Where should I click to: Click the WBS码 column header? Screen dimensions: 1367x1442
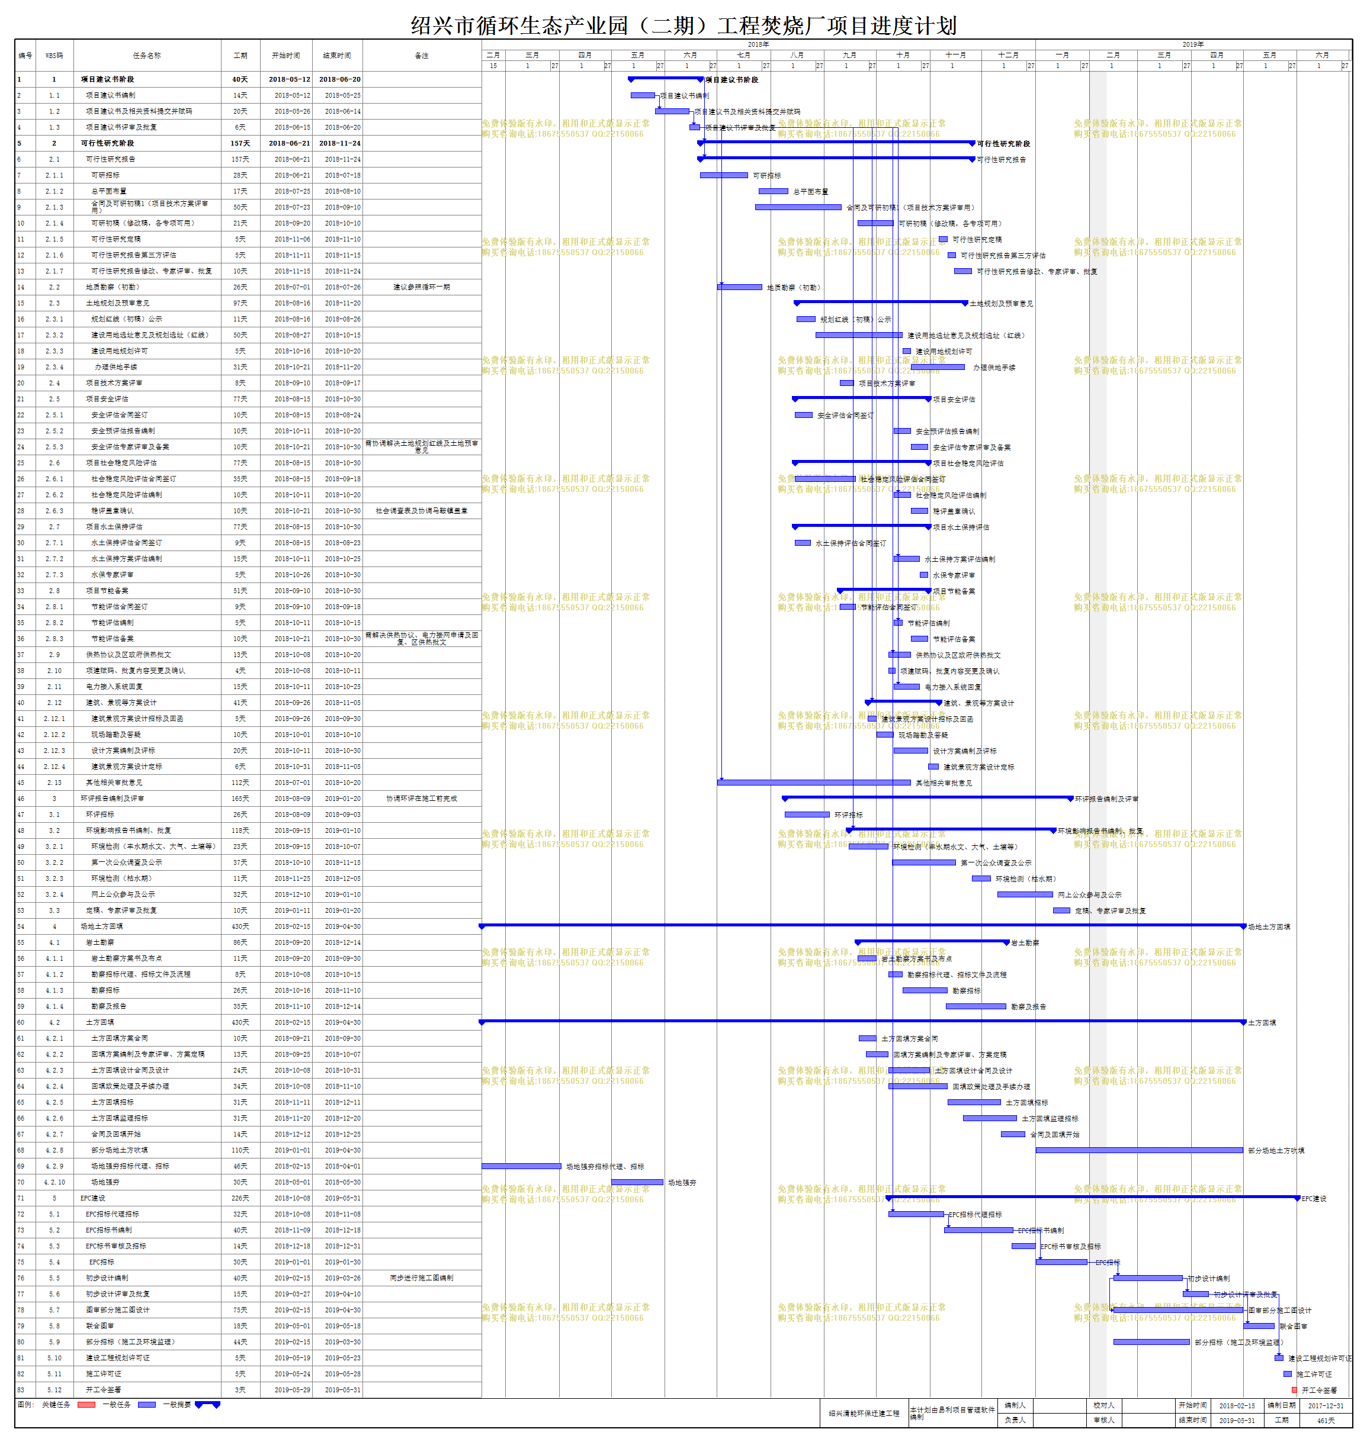tap(54, 56)
